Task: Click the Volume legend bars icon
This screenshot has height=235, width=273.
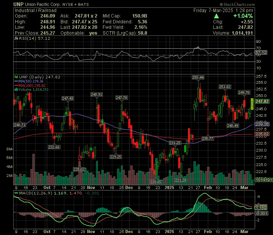Action: tap(16, 90)
